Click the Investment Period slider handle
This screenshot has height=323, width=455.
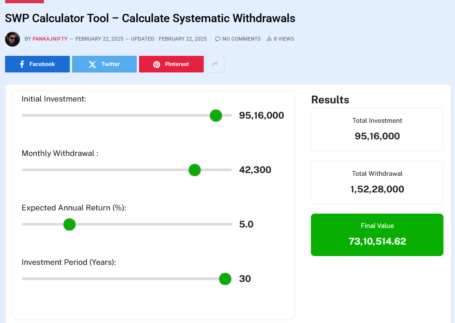pyautogui.click(x=225, y=279)
